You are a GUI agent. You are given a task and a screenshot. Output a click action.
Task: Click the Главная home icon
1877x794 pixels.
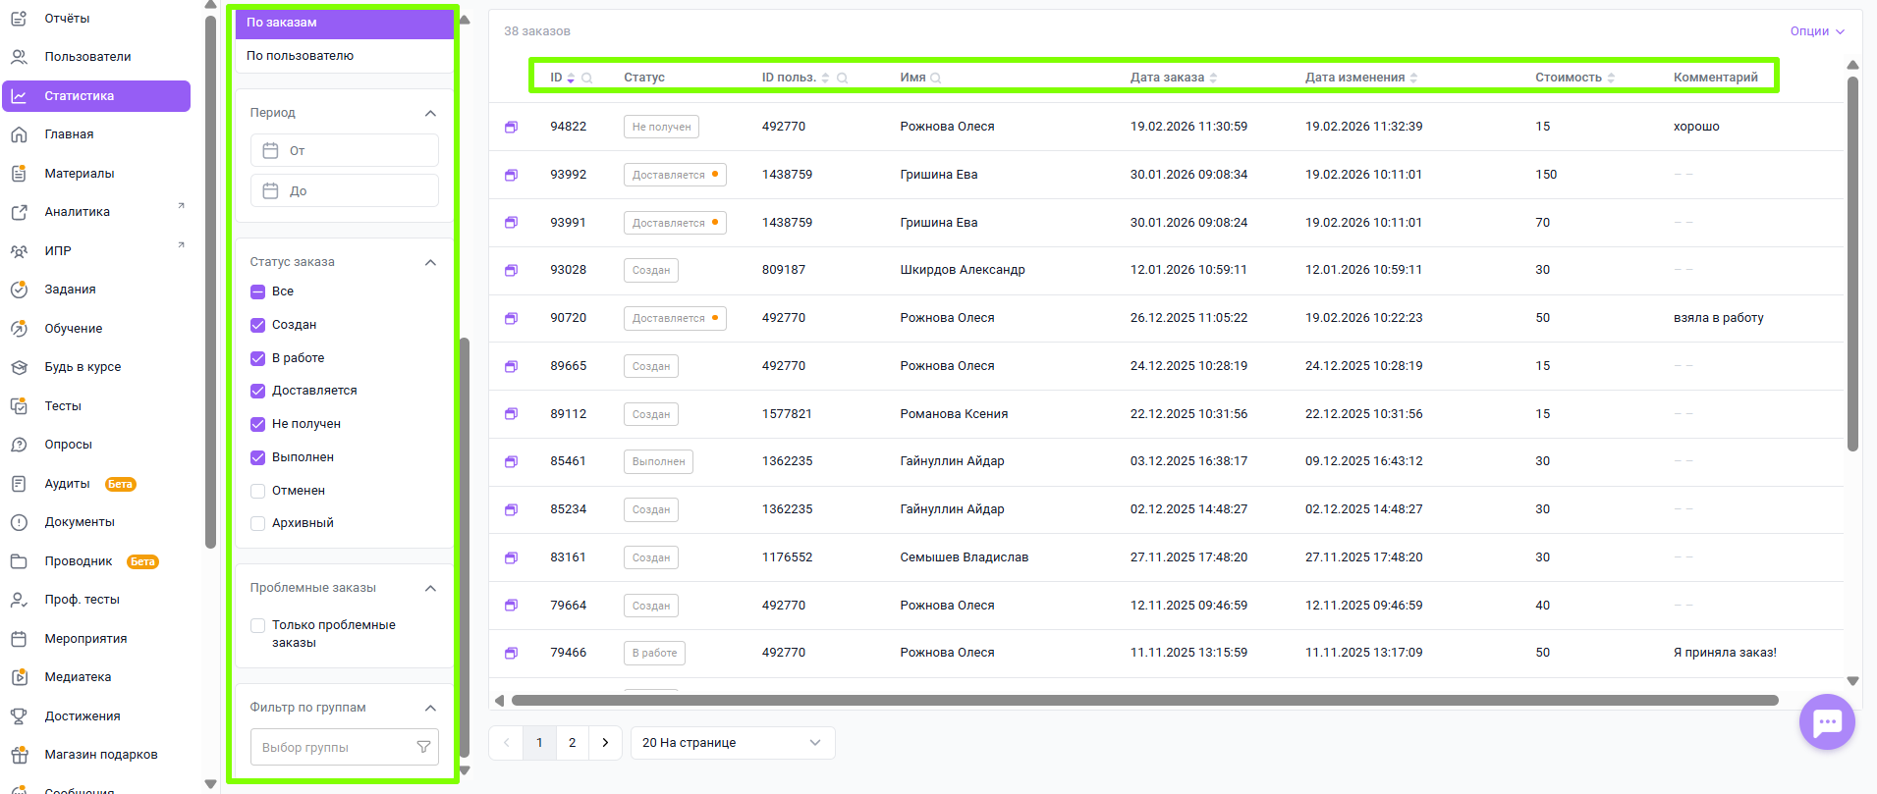tap(19, 134)
